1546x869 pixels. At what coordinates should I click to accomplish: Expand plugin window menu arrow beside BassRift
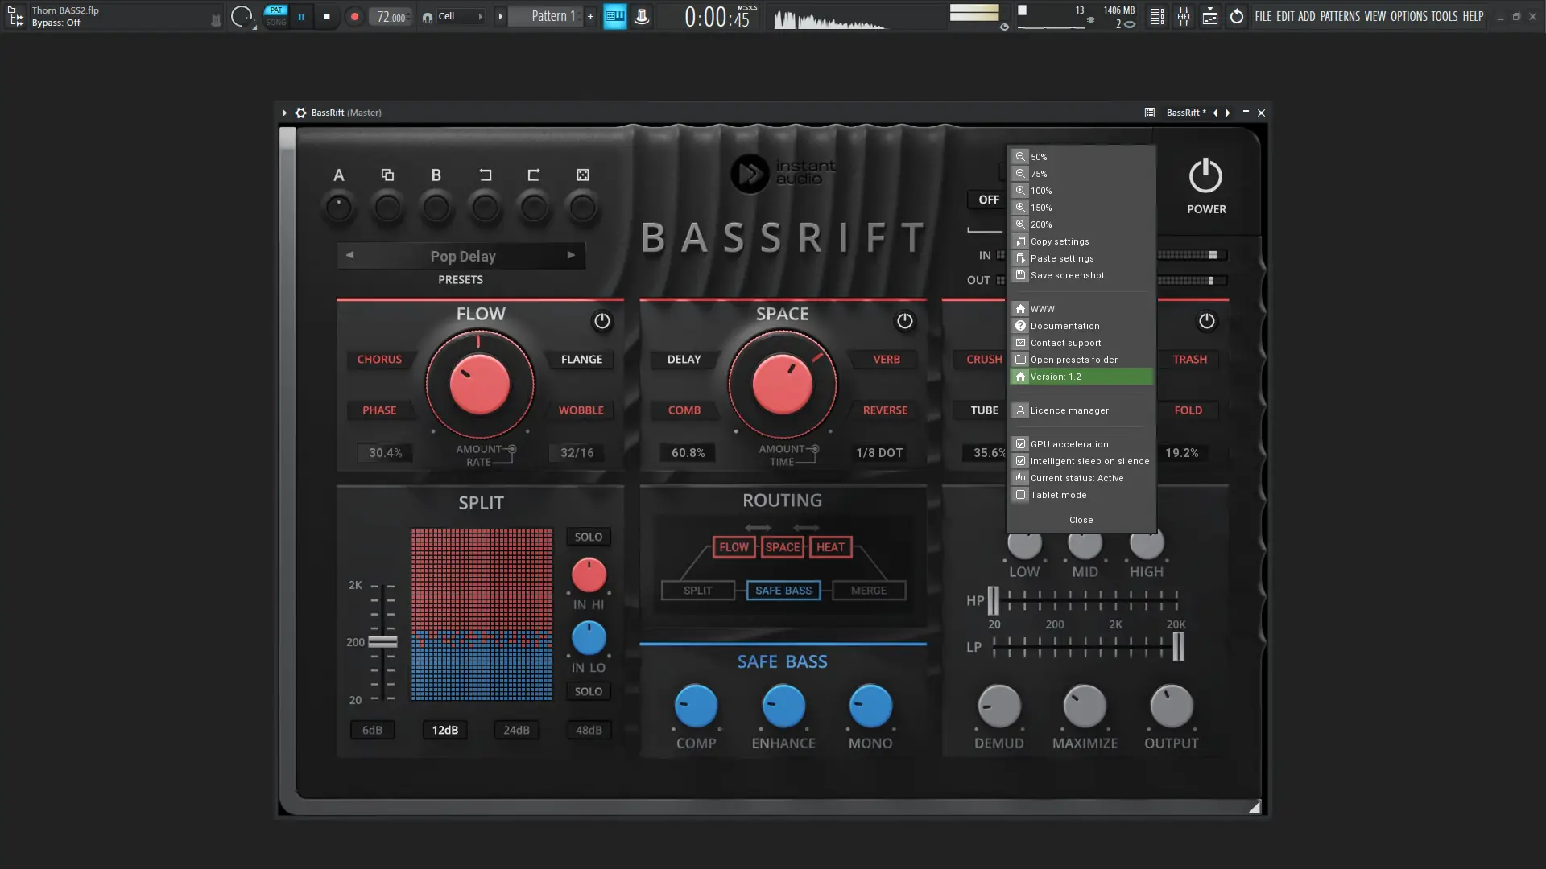[284, 113]
